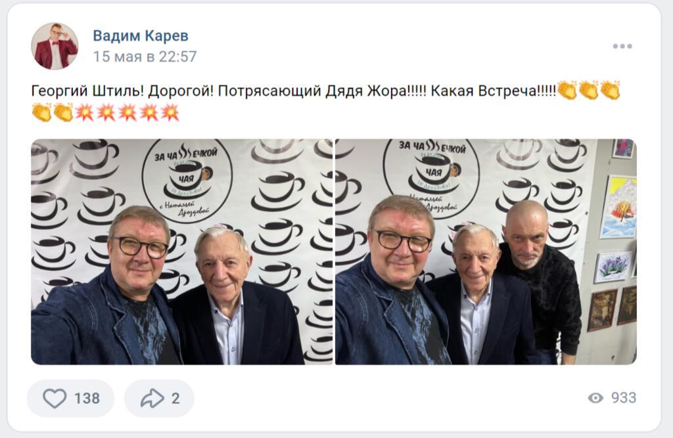673x438 pixels.
Task: Click the first clapping hands emoji
Action: pos(567,91)
